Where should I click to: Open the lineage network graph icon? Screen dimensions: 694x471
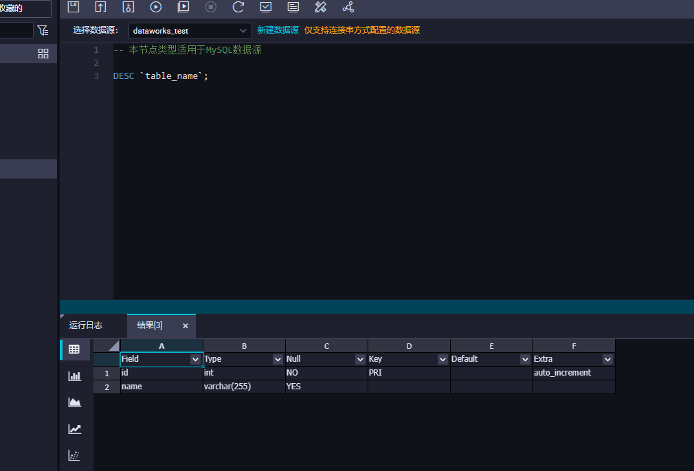(348, 7)
